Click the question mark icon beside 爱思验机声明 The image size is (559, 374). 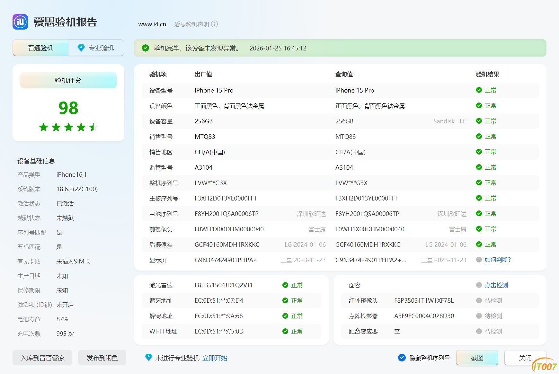215,24
